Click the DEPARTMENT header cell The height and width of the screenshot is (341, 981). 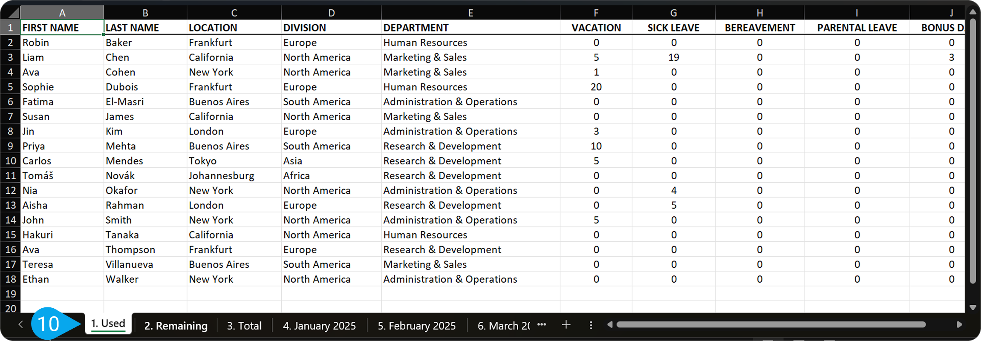470,28
